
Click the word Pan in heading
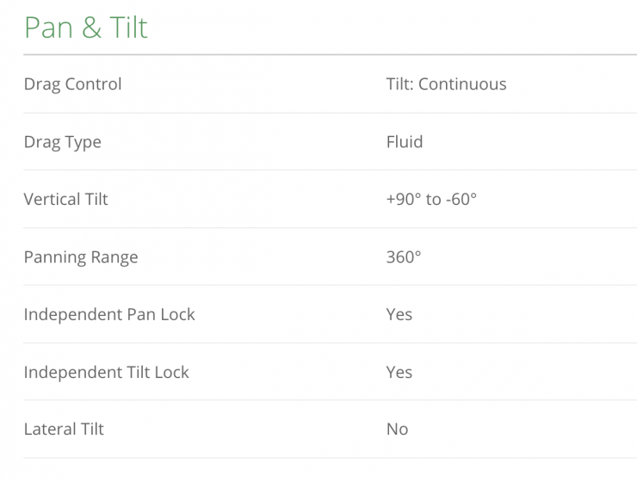coord(46,28)
